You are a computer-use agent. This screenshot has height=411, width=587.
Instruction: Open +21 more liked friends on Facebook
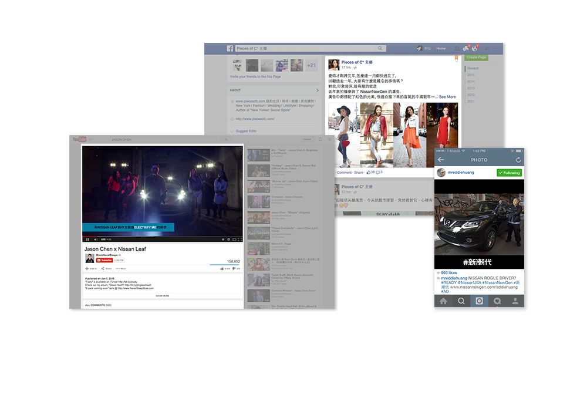tap(312, 65)
